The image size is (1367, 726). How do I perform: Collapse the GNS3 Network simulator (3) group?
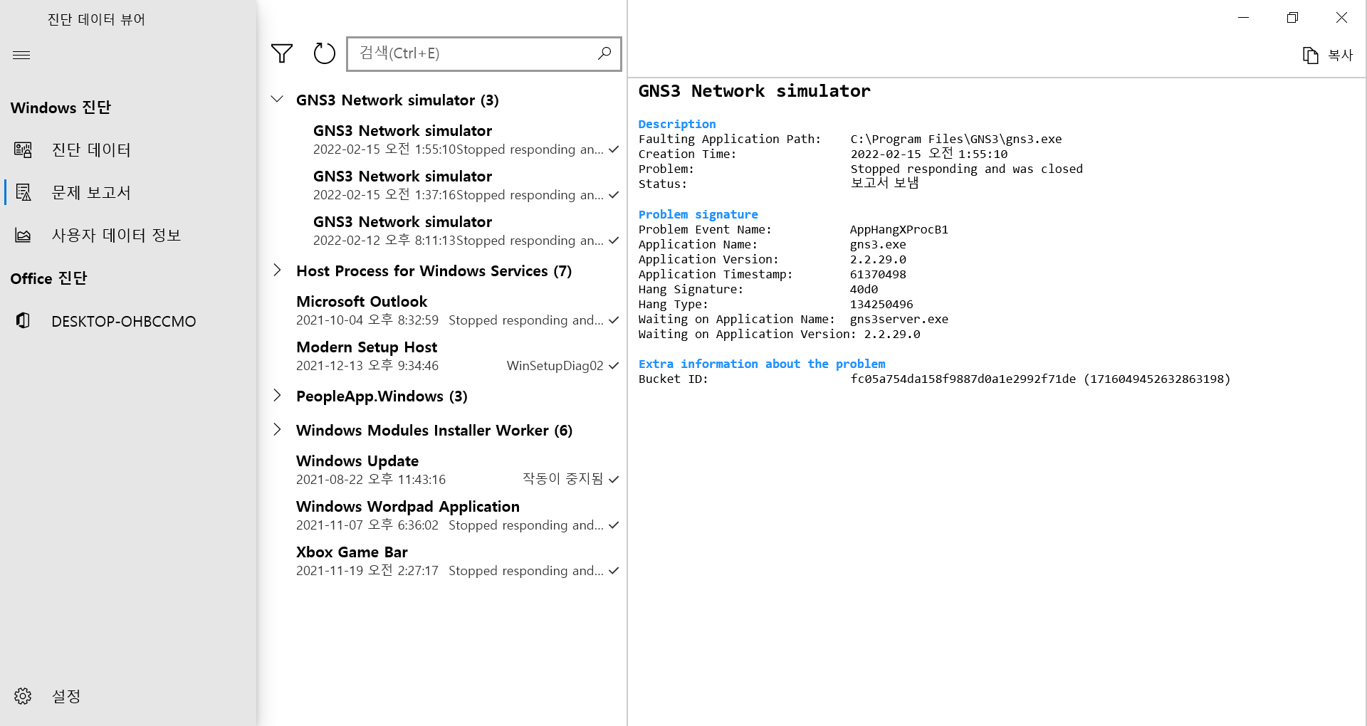click(x=278, y=100)
